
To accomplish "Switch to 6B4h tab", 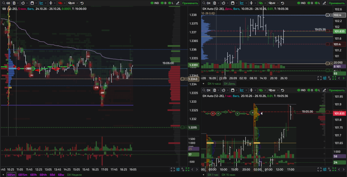I will click(x=43, y=175).
